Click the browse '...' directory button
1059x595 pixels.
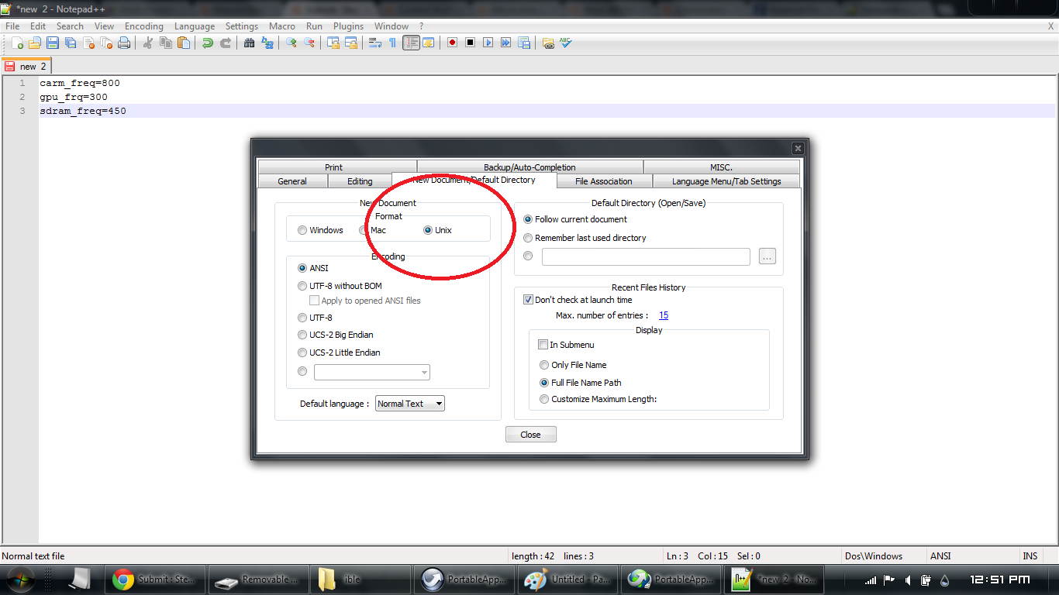click(x=768, y=256)
